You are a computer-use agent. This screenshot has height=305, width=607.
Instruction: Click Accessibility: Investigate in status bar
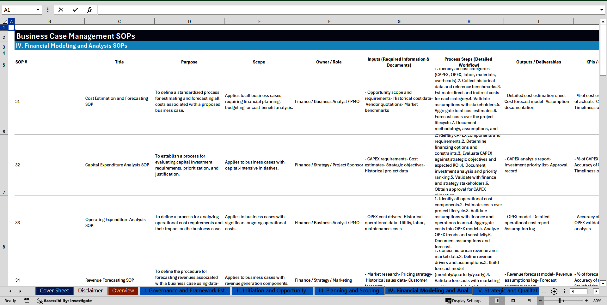click(x=64, y=301)
